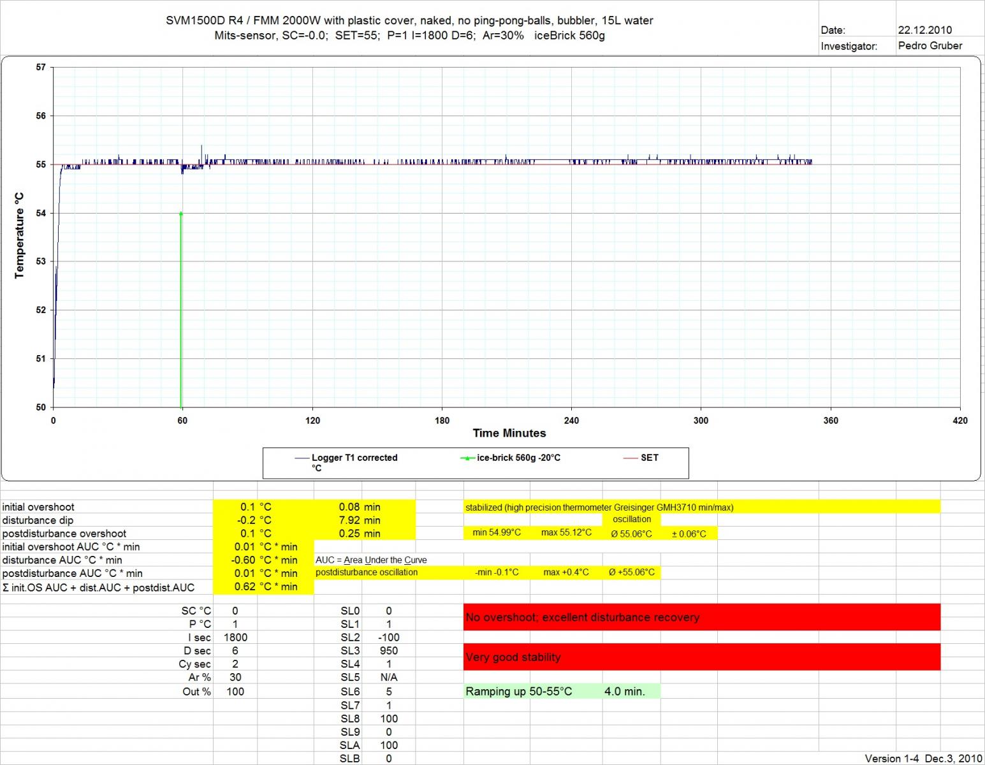985x765 pixels.
Task: Click the green ice-brick marker line at 60 minutes
Action: pos(181,309)
